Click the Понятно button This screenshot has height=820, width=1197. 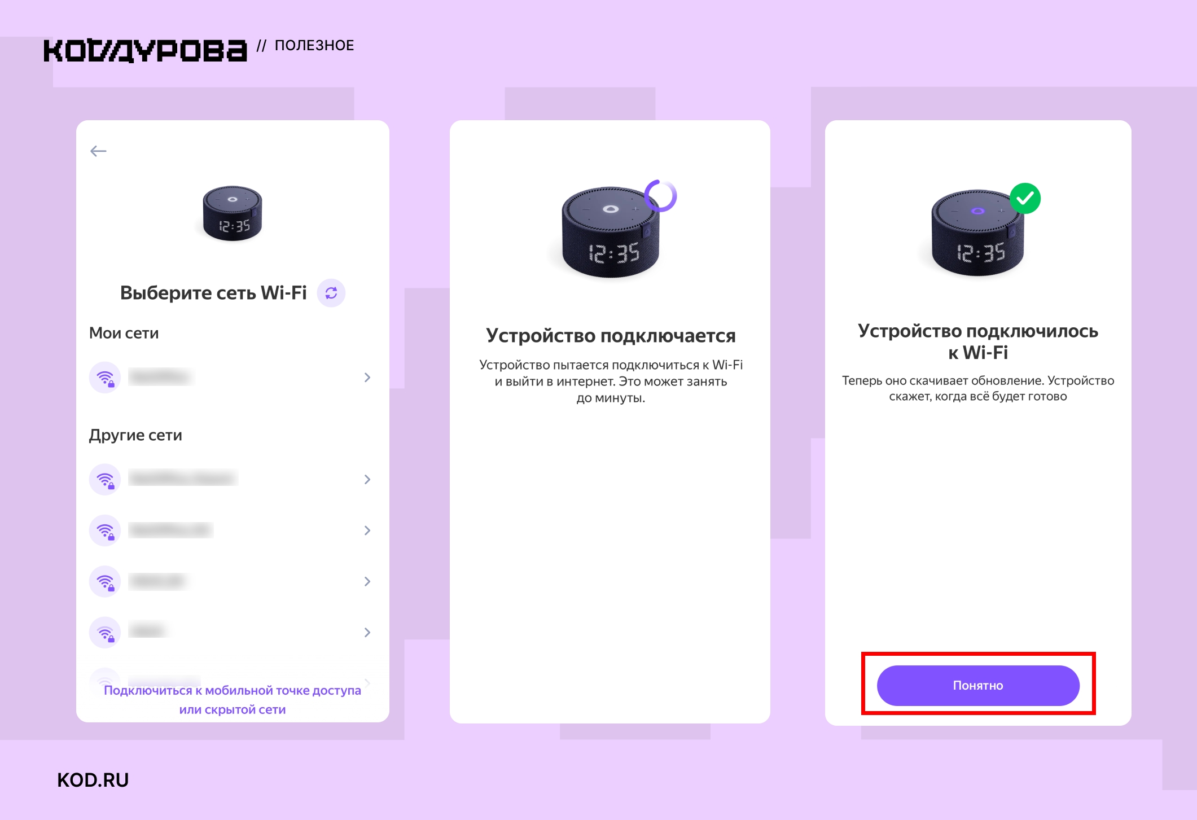click(x=978, y=685)
